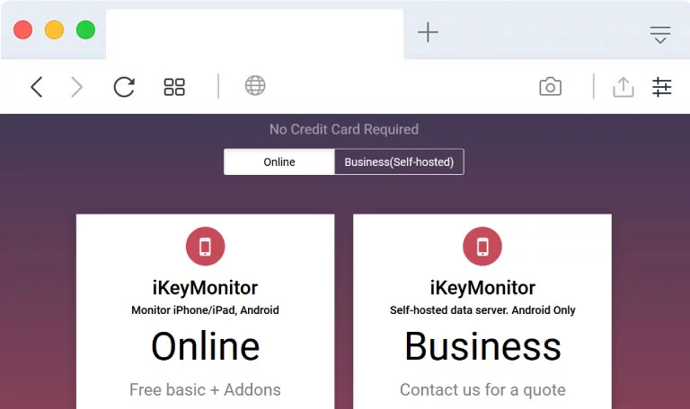Open a new tab with plus

[428, 32]
